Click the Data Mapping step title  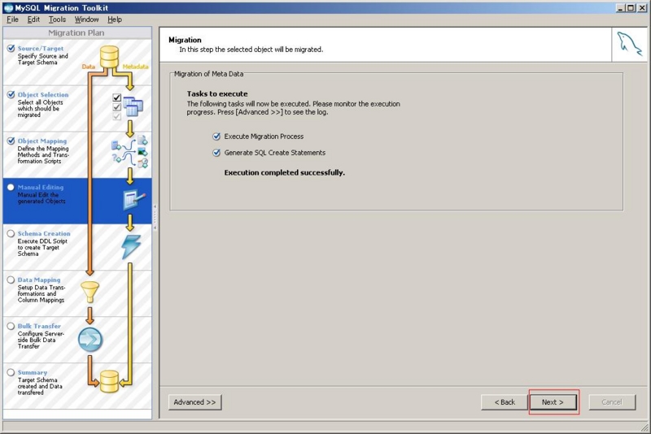point(38,280)
